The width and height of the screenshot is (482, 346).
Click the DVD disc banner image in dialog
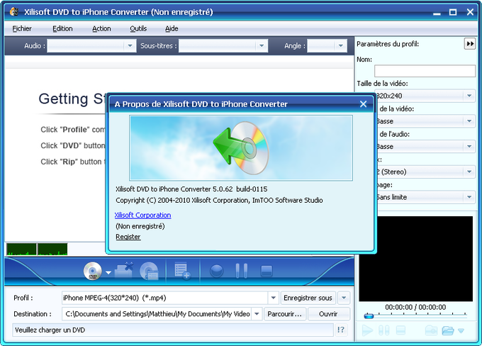241,148
